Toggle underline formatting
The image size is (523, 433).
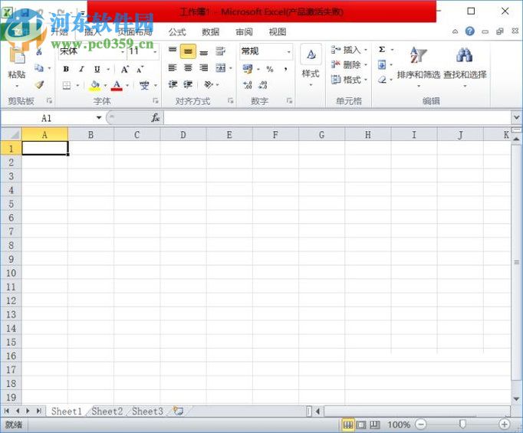point(97,69)
